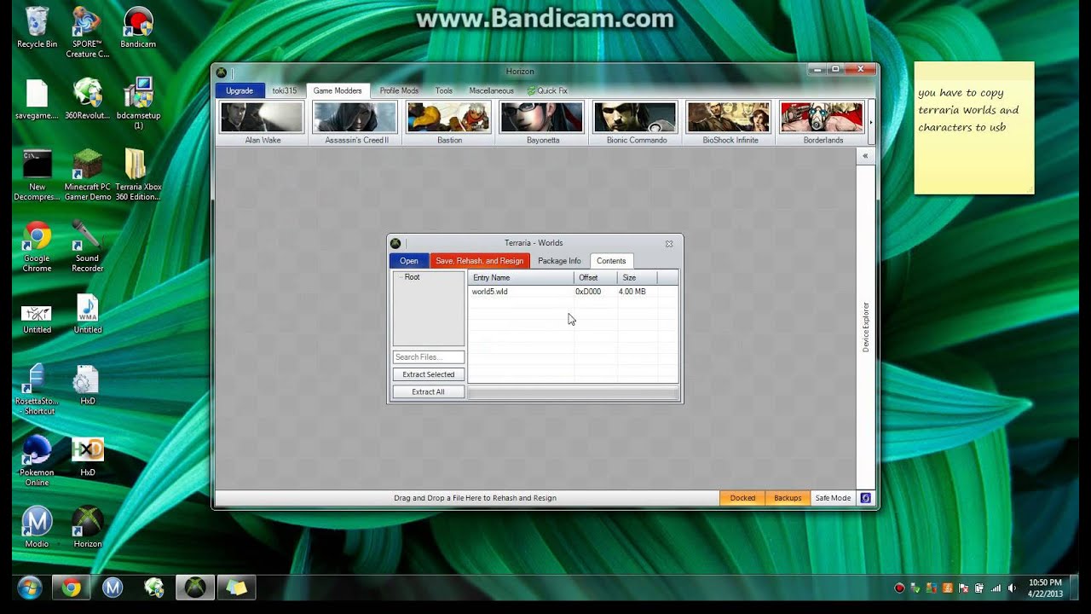Open the New Decompress desktop shortcut
Image resolution: width=1091 pixels, height=614 pixels.
(x=37, y=176)
